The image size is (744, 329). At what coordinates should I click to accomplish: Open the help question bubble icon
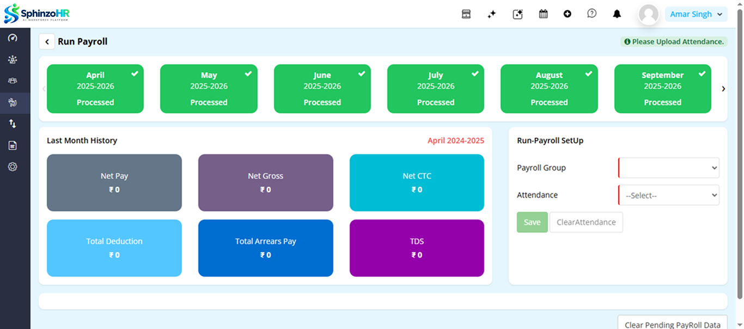pyautogui.click(x=592, y=14)
